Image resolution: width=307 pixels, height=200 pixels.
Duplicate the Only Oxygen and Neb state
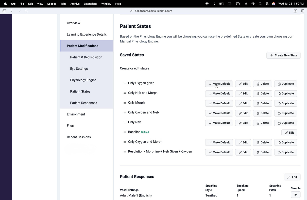tap(286, 113)
